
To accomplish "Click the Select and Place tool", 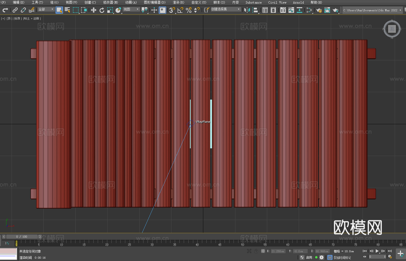I will click(x=118, y=10).
